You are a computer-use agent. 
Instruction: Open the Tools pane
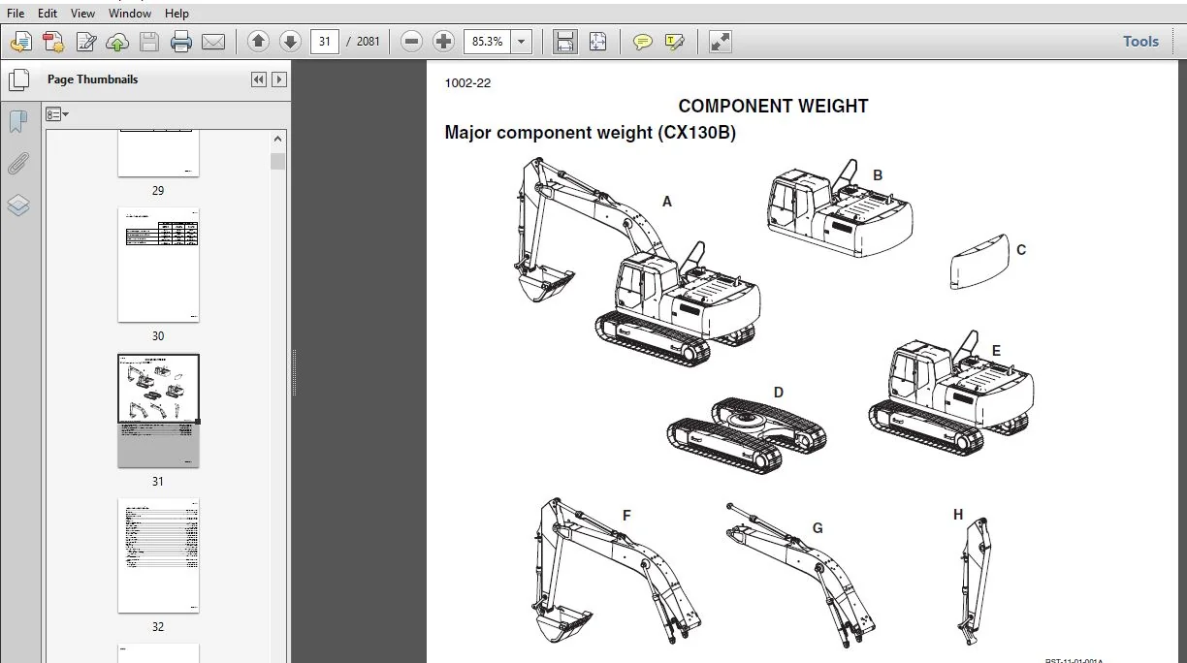point(1140,42)
